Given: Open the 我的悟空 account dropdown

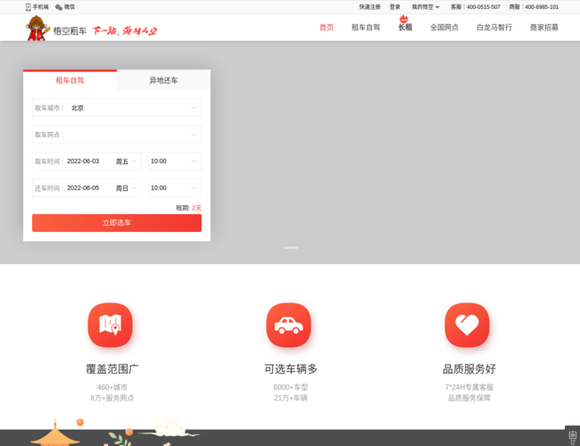Looking at the screenshot, I should pyautogui.click(x=425, y=6).
